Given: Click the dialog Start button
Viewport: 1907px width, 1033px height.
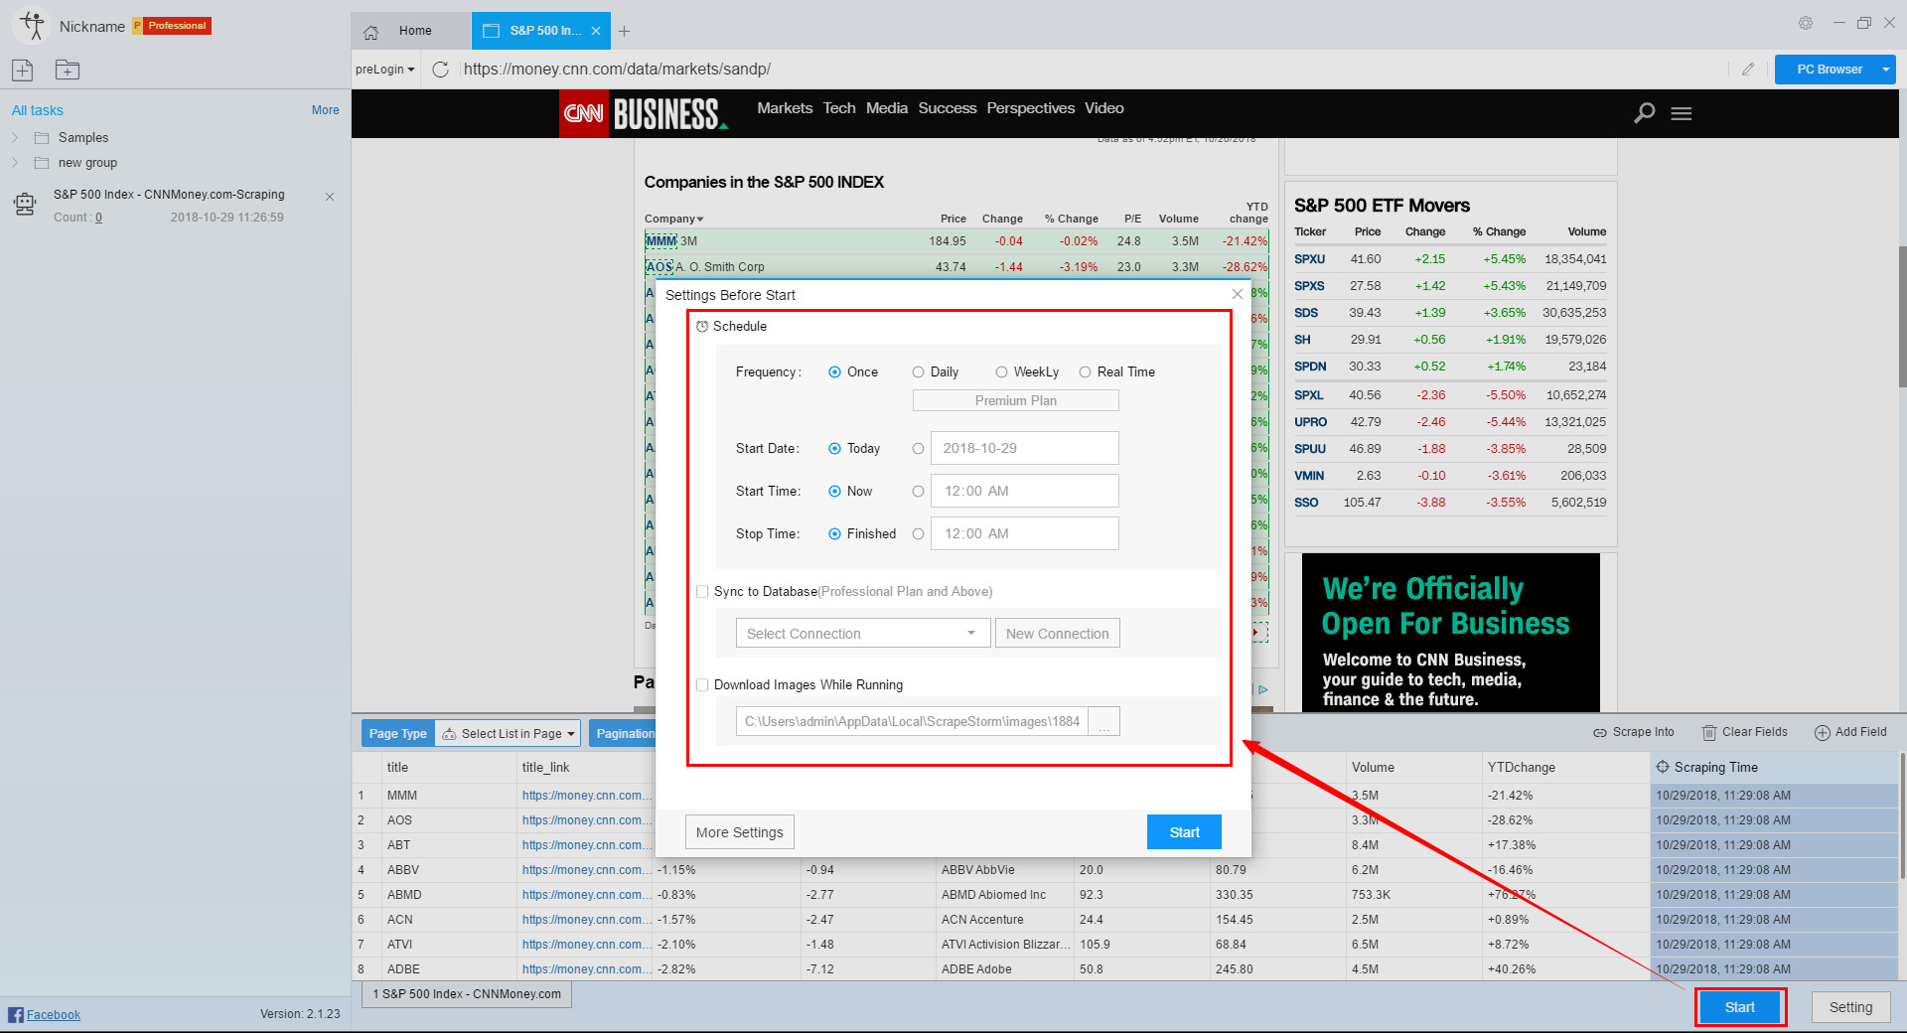Looking at the screenshot, I should point(1184,832).
